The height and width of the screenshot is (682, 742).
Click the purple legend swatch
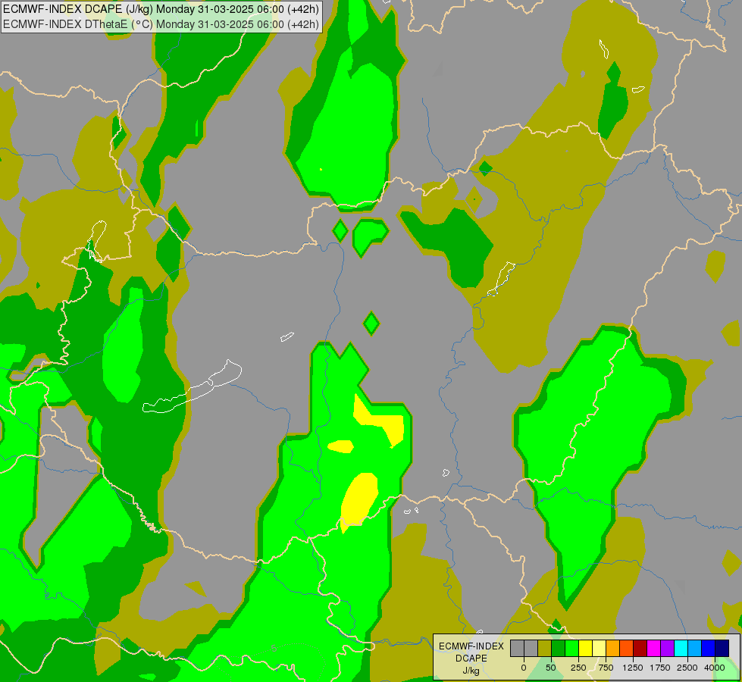[x=668, y=648]
